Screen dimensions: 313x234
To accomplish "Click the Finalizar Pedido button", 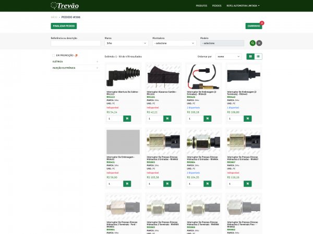I will click(x=64, y=25).
